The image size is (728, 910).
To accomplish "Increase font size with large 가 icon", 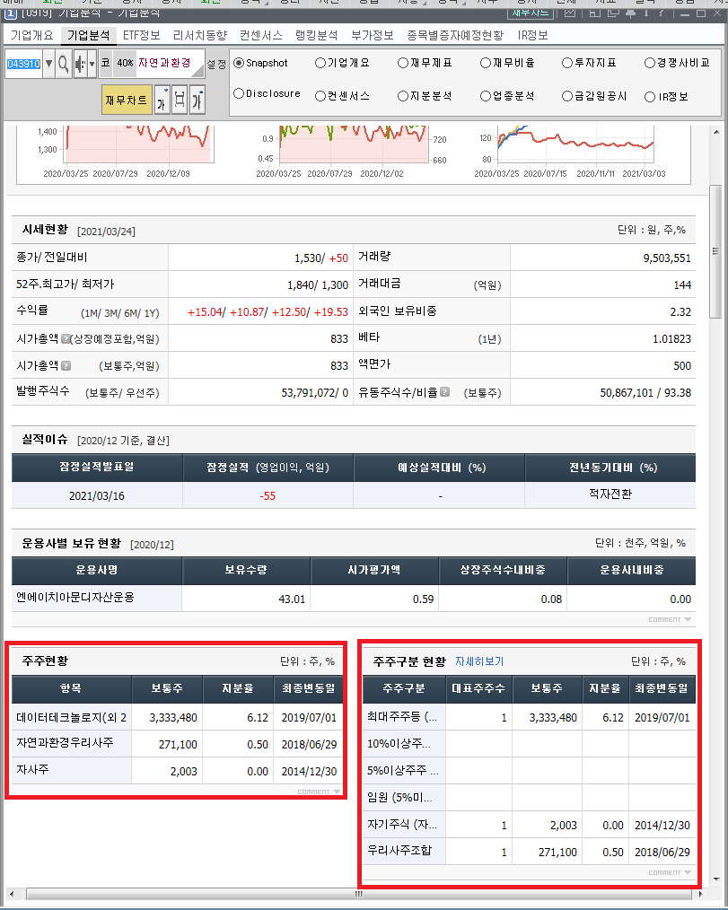I will pos(197,101).
